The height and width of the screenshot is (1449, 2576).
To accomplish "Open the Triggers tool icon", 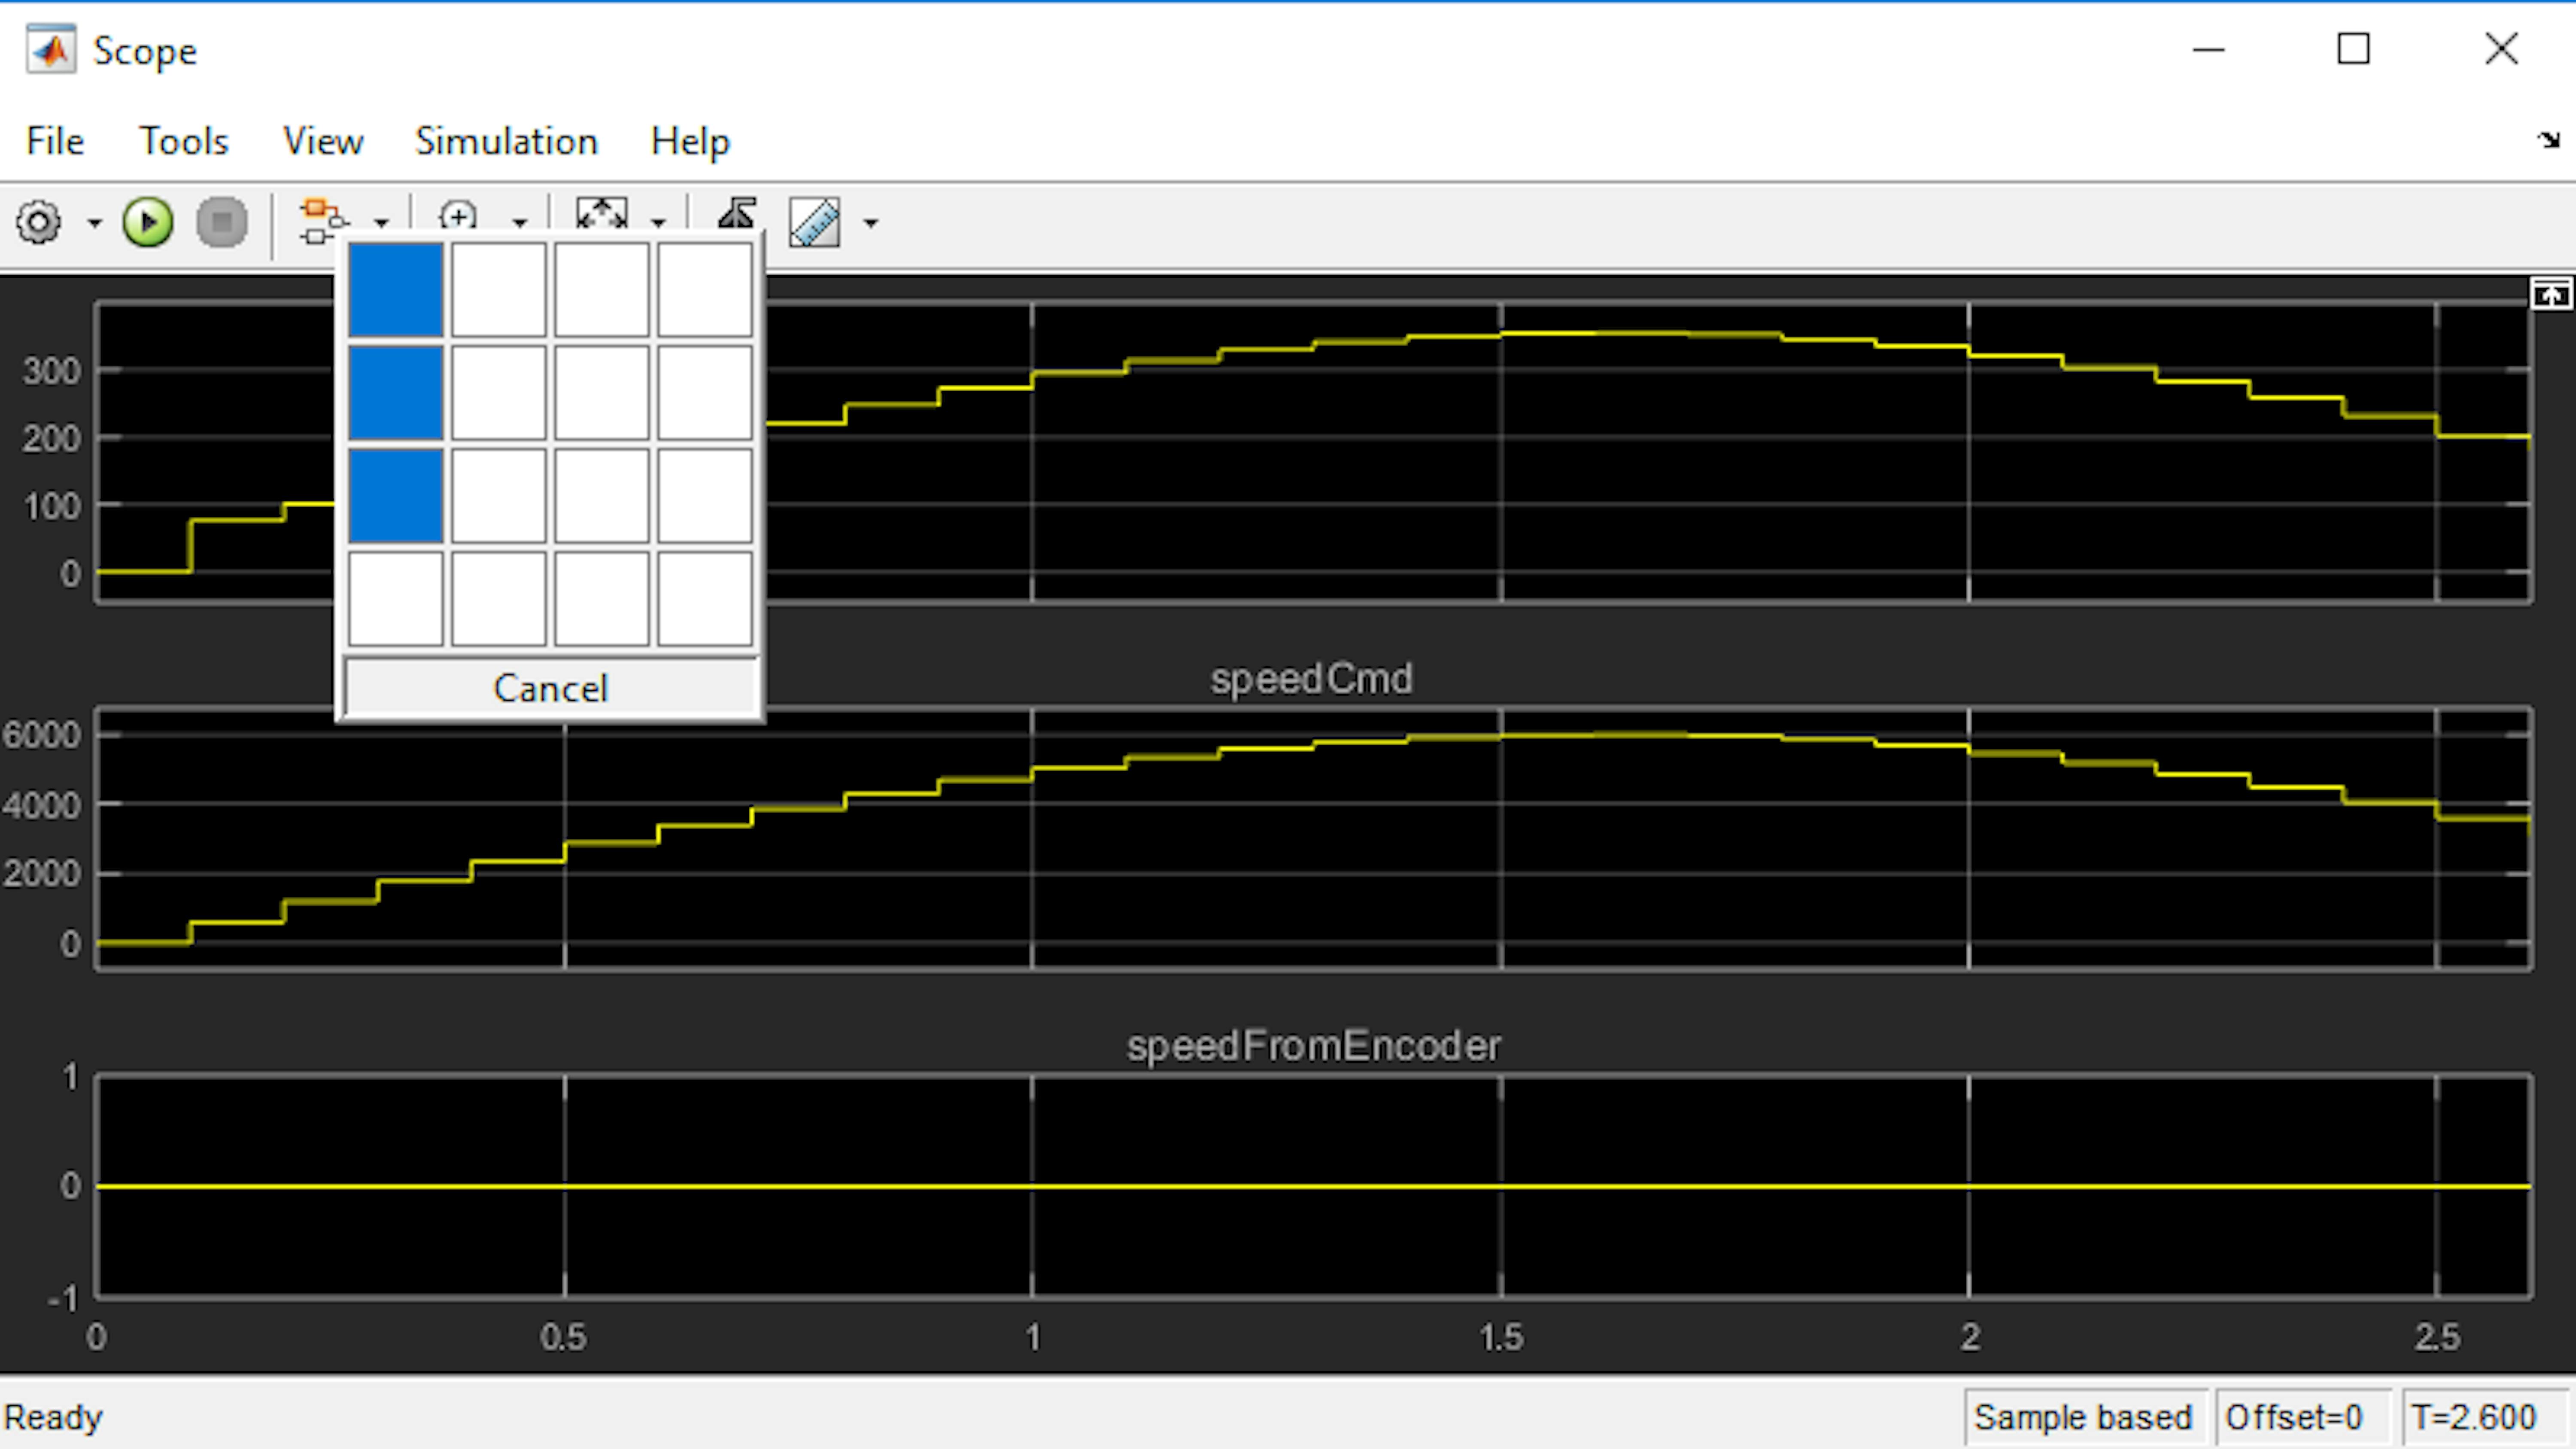I will pos(737,214).
